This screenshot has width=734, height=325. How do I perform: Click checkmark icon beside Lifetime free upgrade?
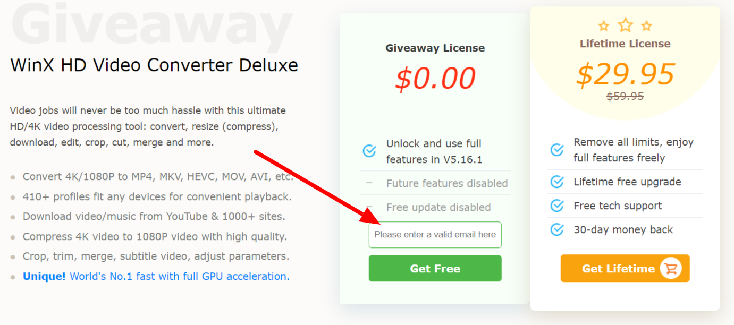[x=557, y=182]
